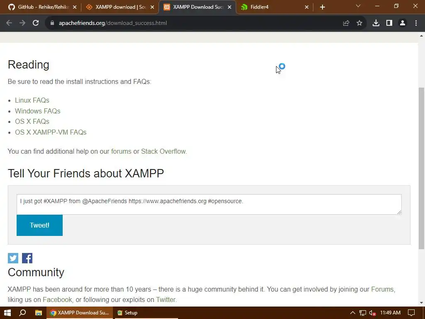This screenshot has width=425, height=319.
Task: Close the XAMPP Download Success tab
Action: [x=230, y=7]
